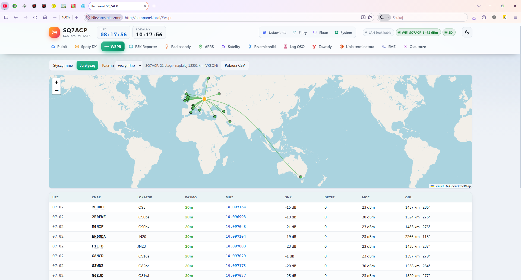Switch to Spoty DX tab
Image resolution: width=521 pixels, height=280 pixels.
click(x=86, y=47)
